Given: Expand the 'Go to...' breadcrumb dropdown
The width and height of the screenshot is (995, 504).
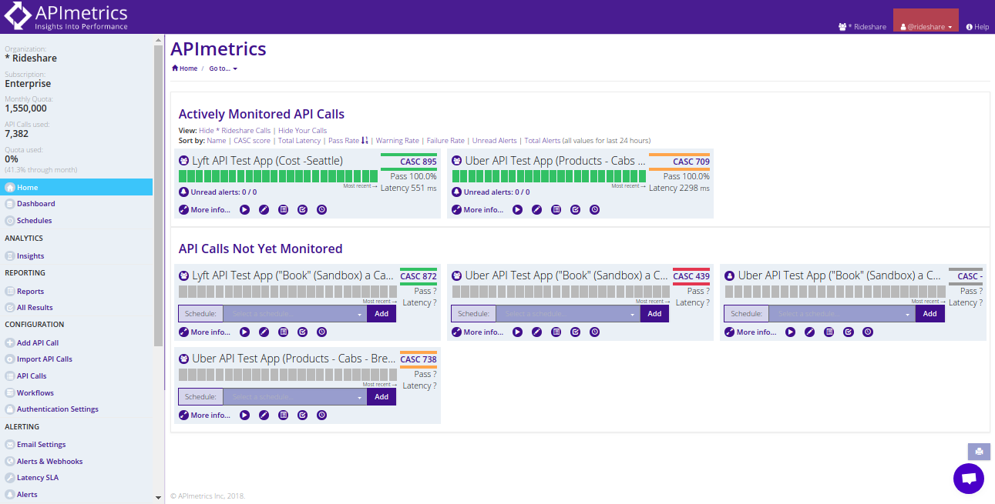Looking at the screenshot, I should 224,68.
